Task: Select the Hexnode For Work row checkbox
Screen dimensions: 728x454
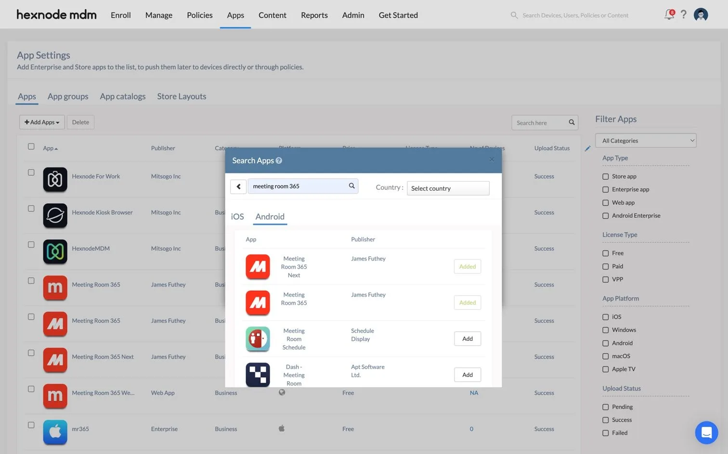Action: pyautogui.click(x=31, y=172)
